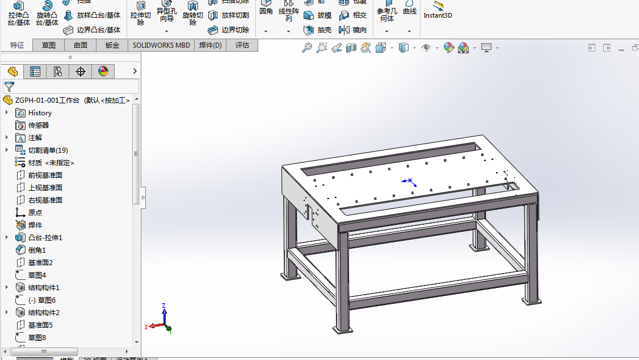The height and width of the screenshot is (360, 639).
Task: Open dropdown under 圆角 Fillet tool
Action: click(x=266, y=31)
